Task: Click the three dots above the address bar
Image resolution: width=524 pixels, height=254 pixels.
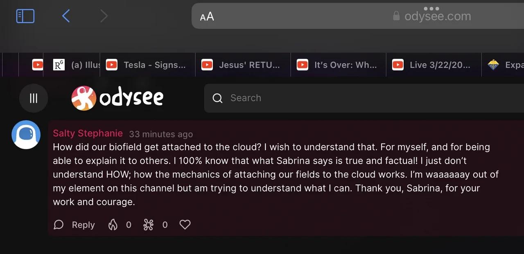Action: (x=431, y=9)
